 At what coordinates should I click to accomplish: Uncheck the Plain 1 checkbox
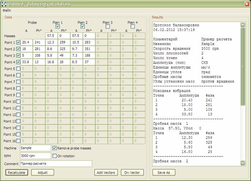(58, 27)
